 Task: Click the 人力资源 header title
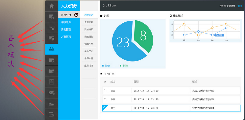pos(69,6)
